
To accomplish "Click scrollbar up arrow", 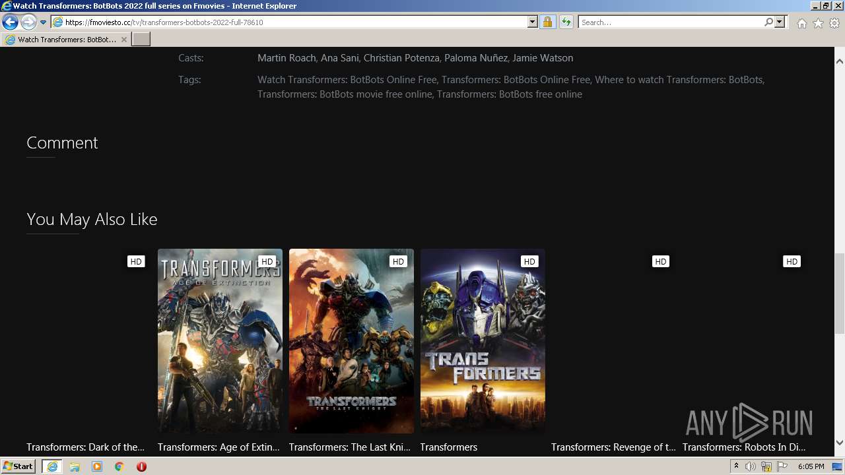I will (840, 61).
